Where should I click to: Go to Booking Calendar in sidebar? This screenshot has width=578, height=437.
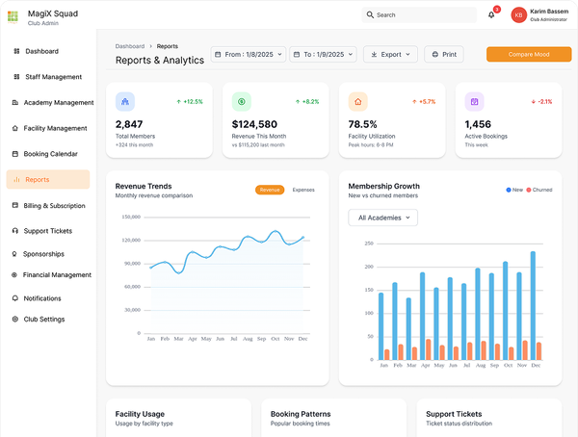48,154
